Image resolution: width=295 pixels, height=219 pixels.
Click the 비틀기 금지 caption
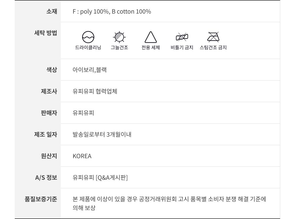pyautogui.click(x=182, y=48)
